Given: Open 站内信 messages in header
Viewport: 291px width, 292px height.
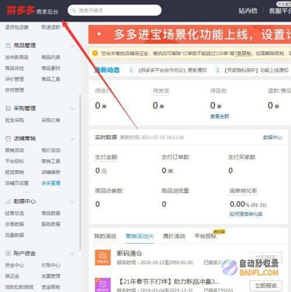Looking at the screenshot, I should 248,10.
